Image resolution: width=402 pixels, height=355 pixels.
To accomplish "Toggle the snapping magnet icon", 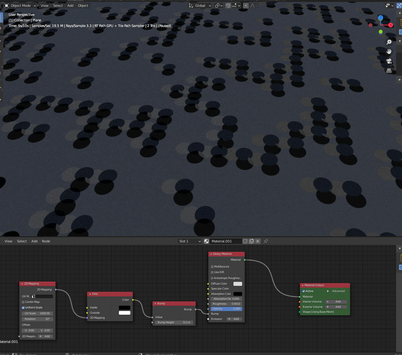I will tap(228, 6).
